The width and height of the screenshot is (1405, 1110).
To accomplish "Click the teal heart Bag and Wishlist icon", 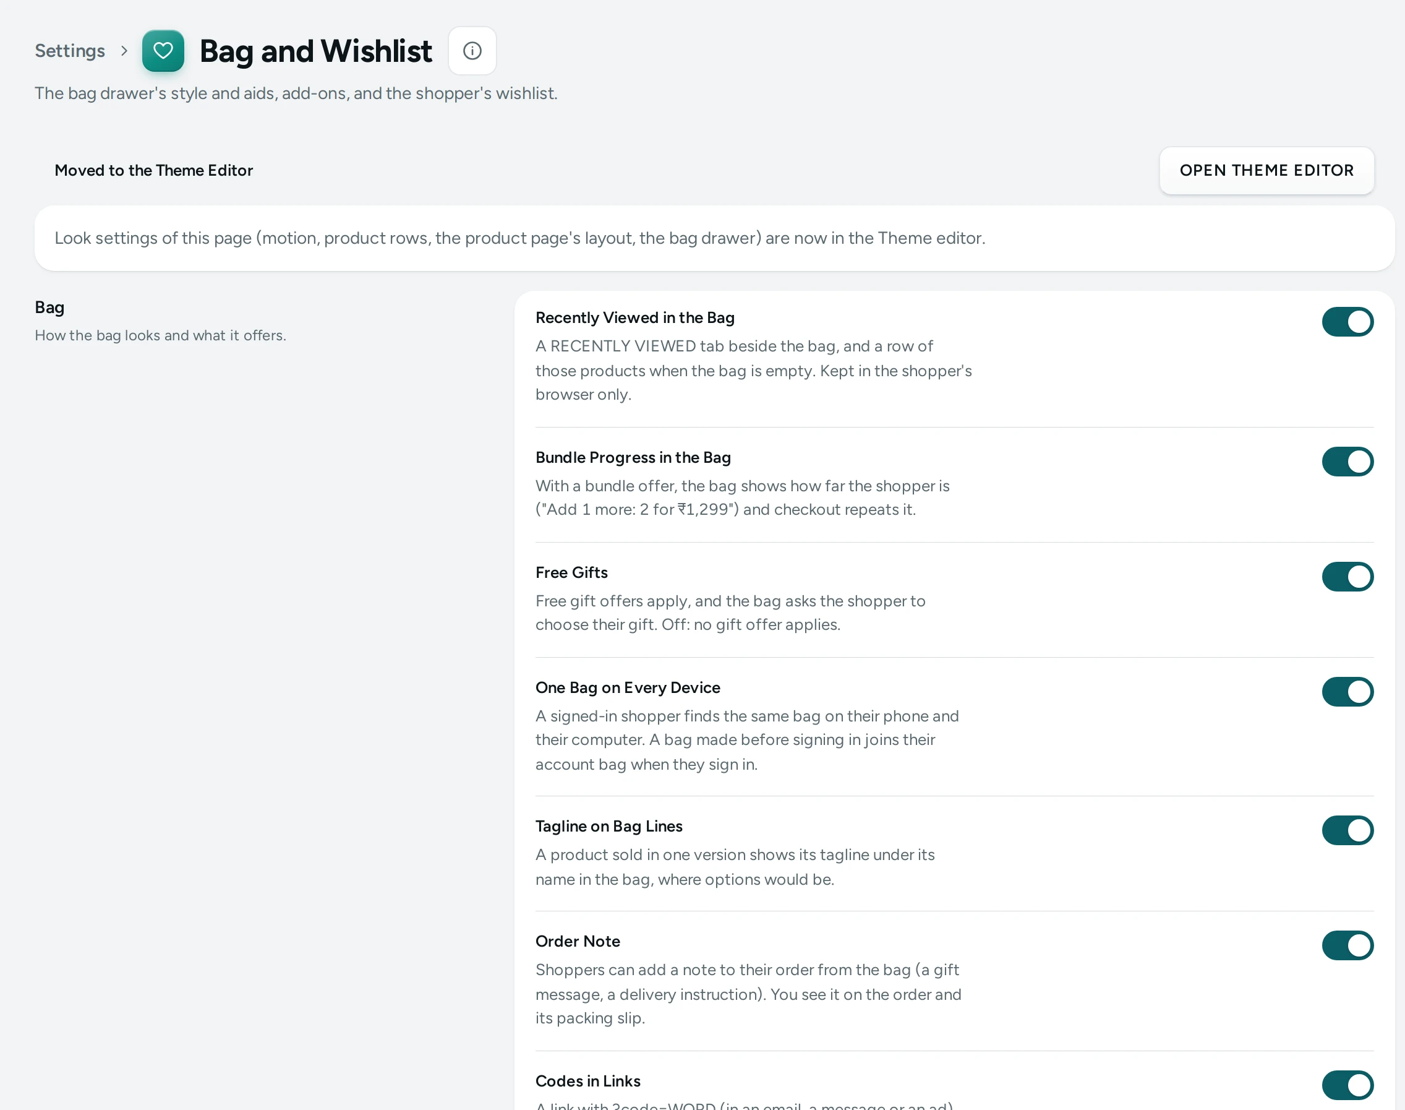I will point(163,51).
